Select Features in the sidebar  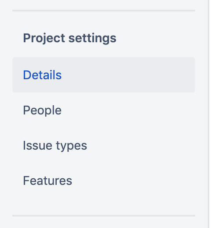[104, 180]
